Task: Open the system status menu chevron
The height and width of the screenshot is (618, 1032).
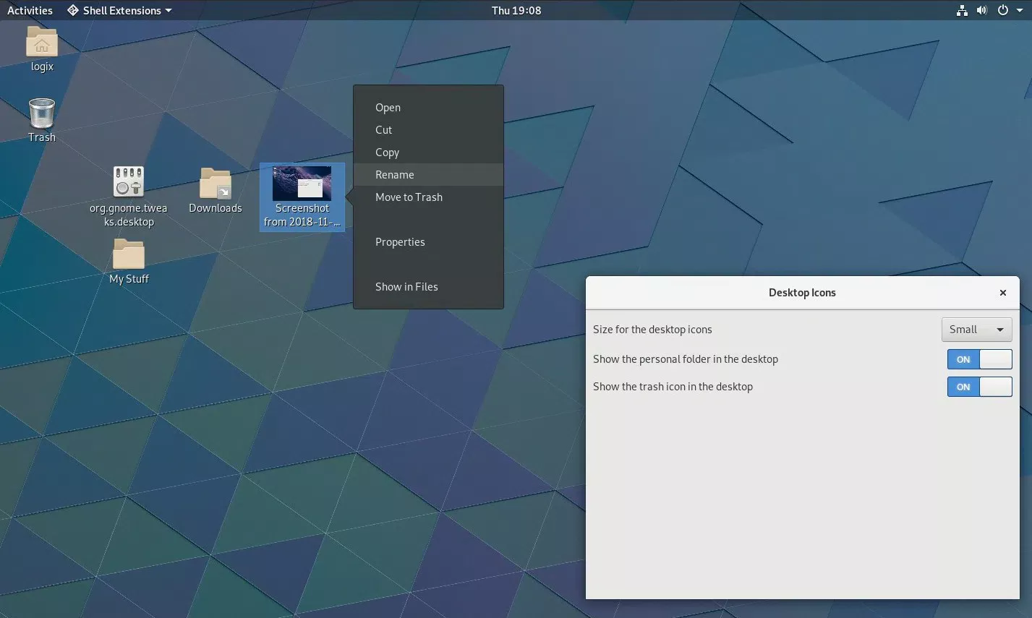Action: pyautogui.click(x=1020, y=10)
